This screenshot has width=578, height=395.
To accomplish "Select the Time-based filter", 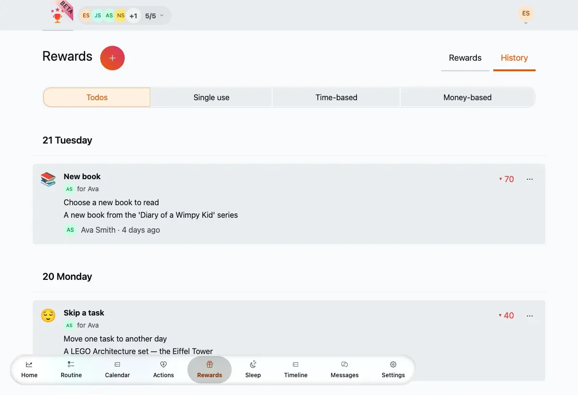I will (336, 97).
